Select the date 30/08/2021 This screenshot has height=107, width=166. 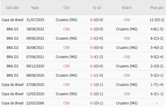[35, 47]
